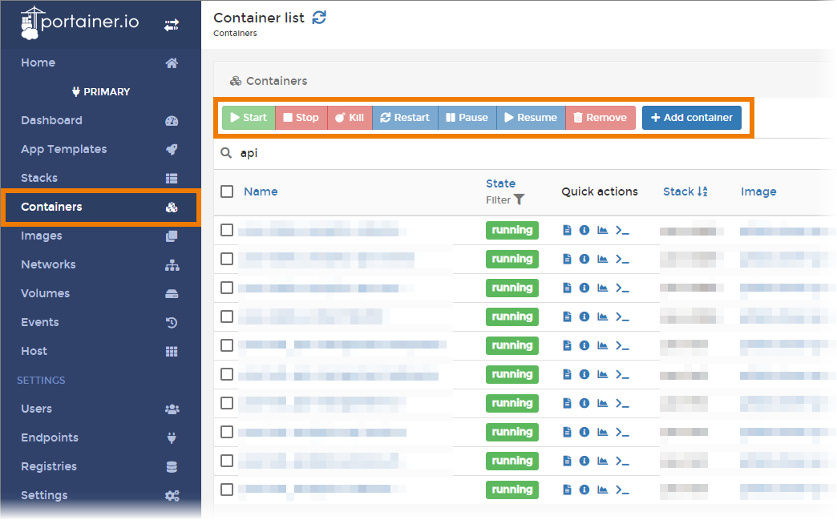Open Stacks via its list icon

[x=172, y=178]
